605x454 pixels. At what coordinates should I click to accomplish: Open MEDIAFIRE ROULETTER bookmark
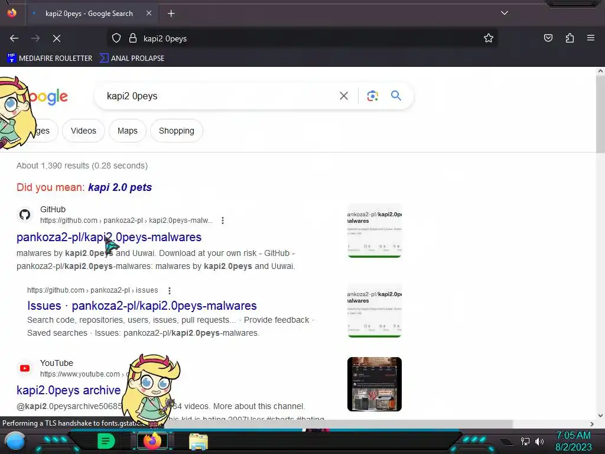[50, 59]
